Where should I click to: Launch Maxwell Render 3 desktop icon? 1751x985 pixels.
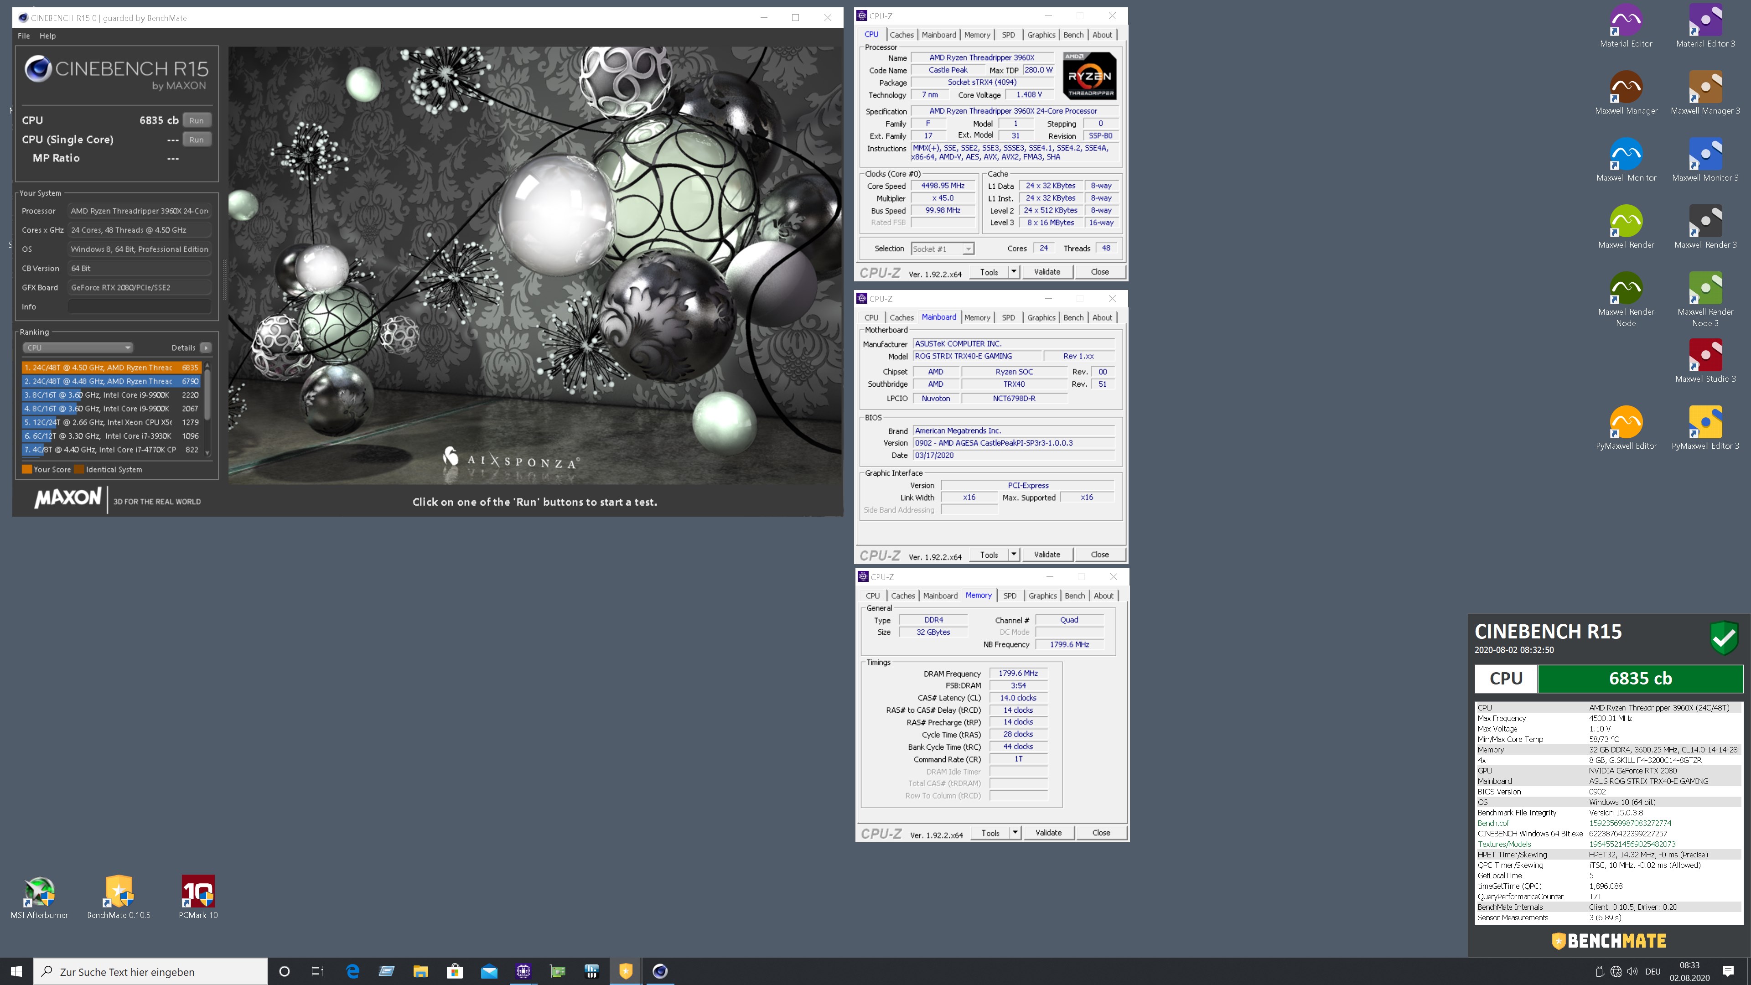click(1705, 227)
